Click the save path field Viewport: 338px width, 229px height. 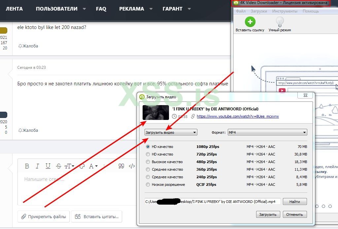point(213,202)
